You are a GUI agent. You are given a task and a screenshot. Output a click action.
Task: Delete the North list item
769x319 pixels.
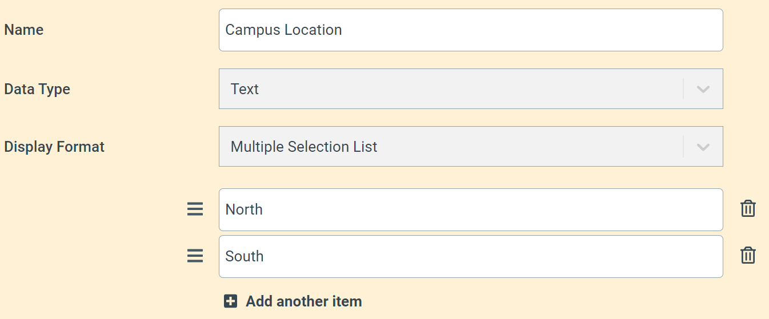tap(748, 209)
